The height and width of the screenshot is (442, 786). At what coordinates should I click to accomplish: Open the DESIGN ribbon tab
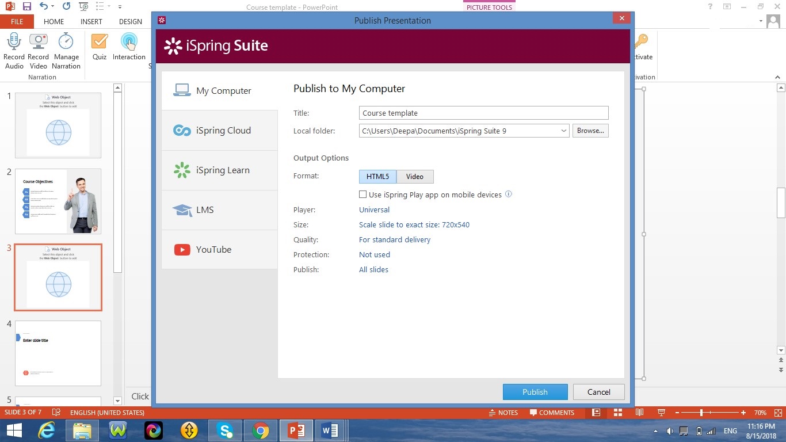(x=131, y=22)
